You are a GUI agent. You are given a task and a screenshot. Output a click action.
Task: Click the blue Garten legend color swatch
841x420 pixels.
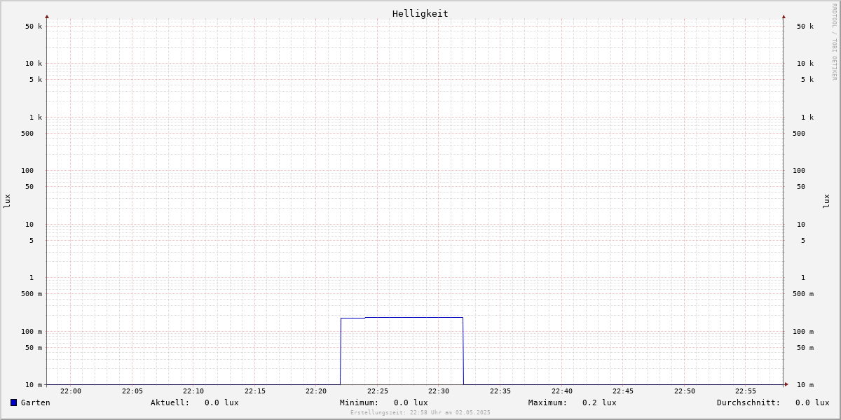click(13, 402)
